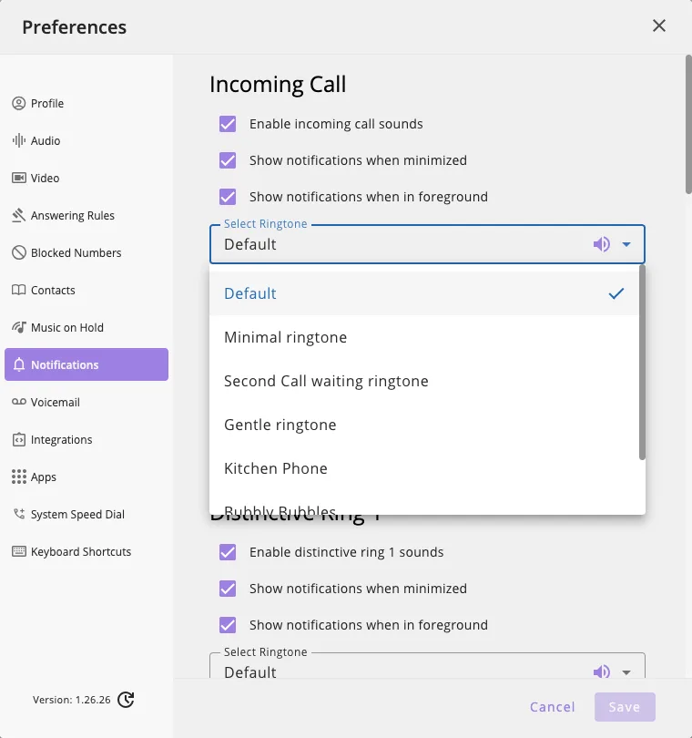Choose Minimal ringtone option
This screenshot has height=738, width=692.
pos(424,337)
